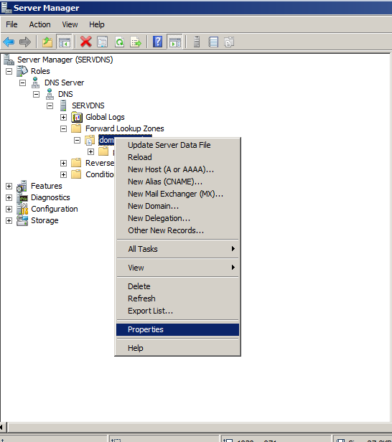This screenshot has height=442, width=392.
Task: Click the horizontal scrollbar left arrow
Action: 3,427
